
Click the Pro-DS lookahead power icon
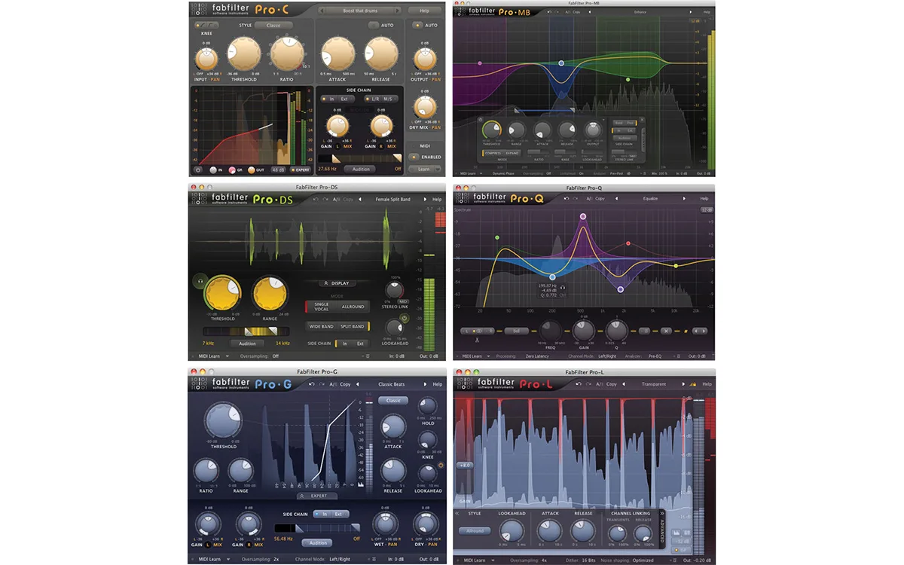pyautogui.click(x=404, y=318)
